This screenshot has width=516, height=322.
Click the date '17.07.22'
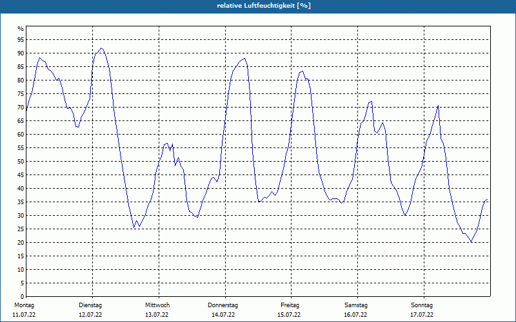(422, 315)
